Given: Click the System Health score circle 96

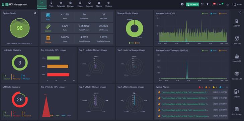Looking at the screenshot, I should (x=20, y=28).
